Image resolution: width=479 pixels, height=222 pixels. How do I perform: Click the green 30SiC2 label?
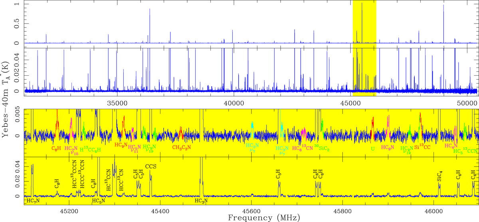tap(322, 148)
